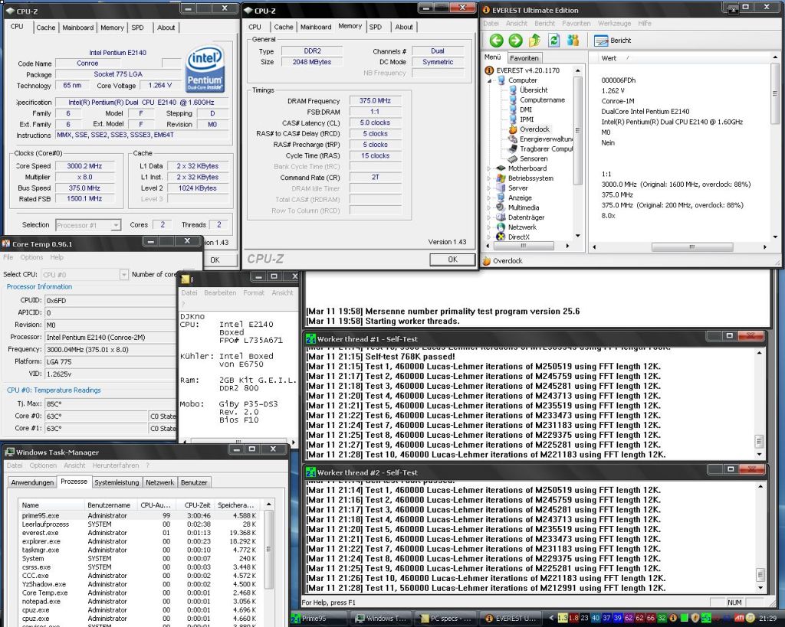Open Ansicht menu in EVEREST
This screenshot has height=627, width=785.
pyautogui.click(x=516, y=23)
